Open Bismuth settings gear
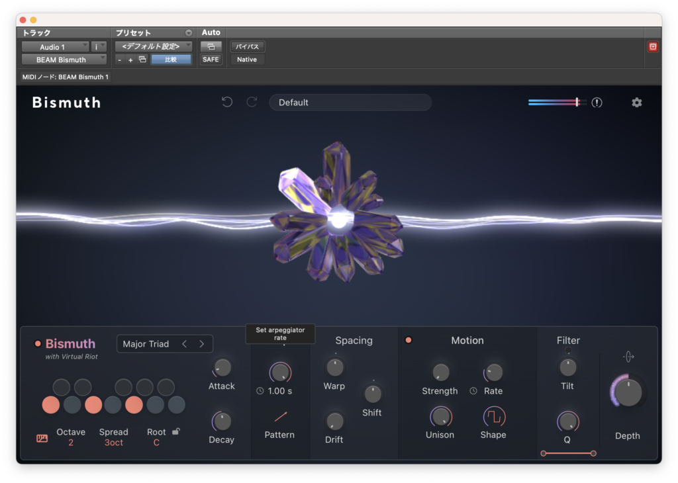This screenshot has width=678, height=483. point(636,103)
